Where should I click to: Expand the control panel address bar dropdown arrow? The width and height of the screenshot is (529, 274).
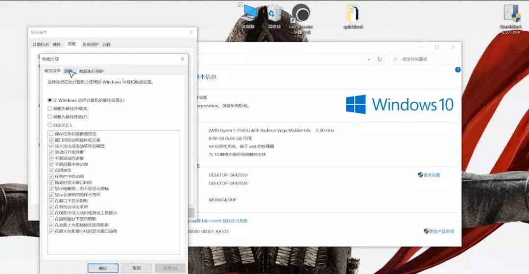point(369,59)
